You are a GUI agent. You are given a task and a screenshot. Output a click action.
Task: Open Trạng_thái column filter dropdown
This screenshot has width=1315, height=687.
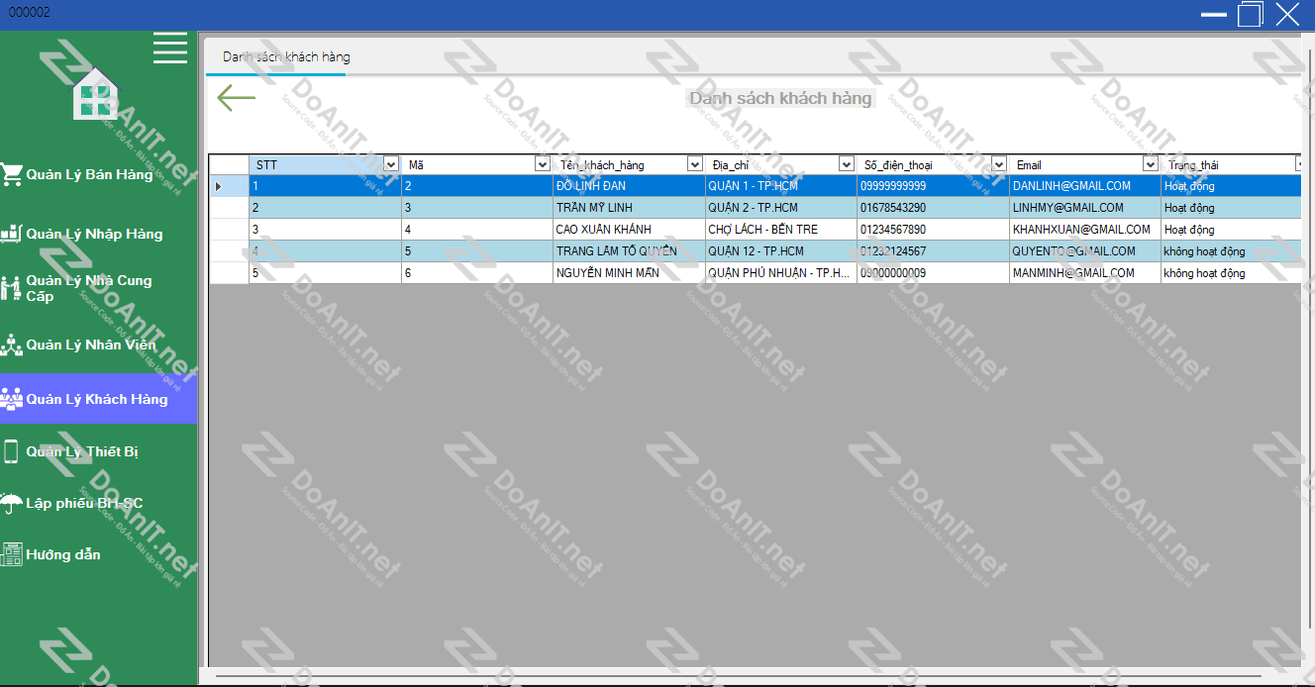point(1299,164)
